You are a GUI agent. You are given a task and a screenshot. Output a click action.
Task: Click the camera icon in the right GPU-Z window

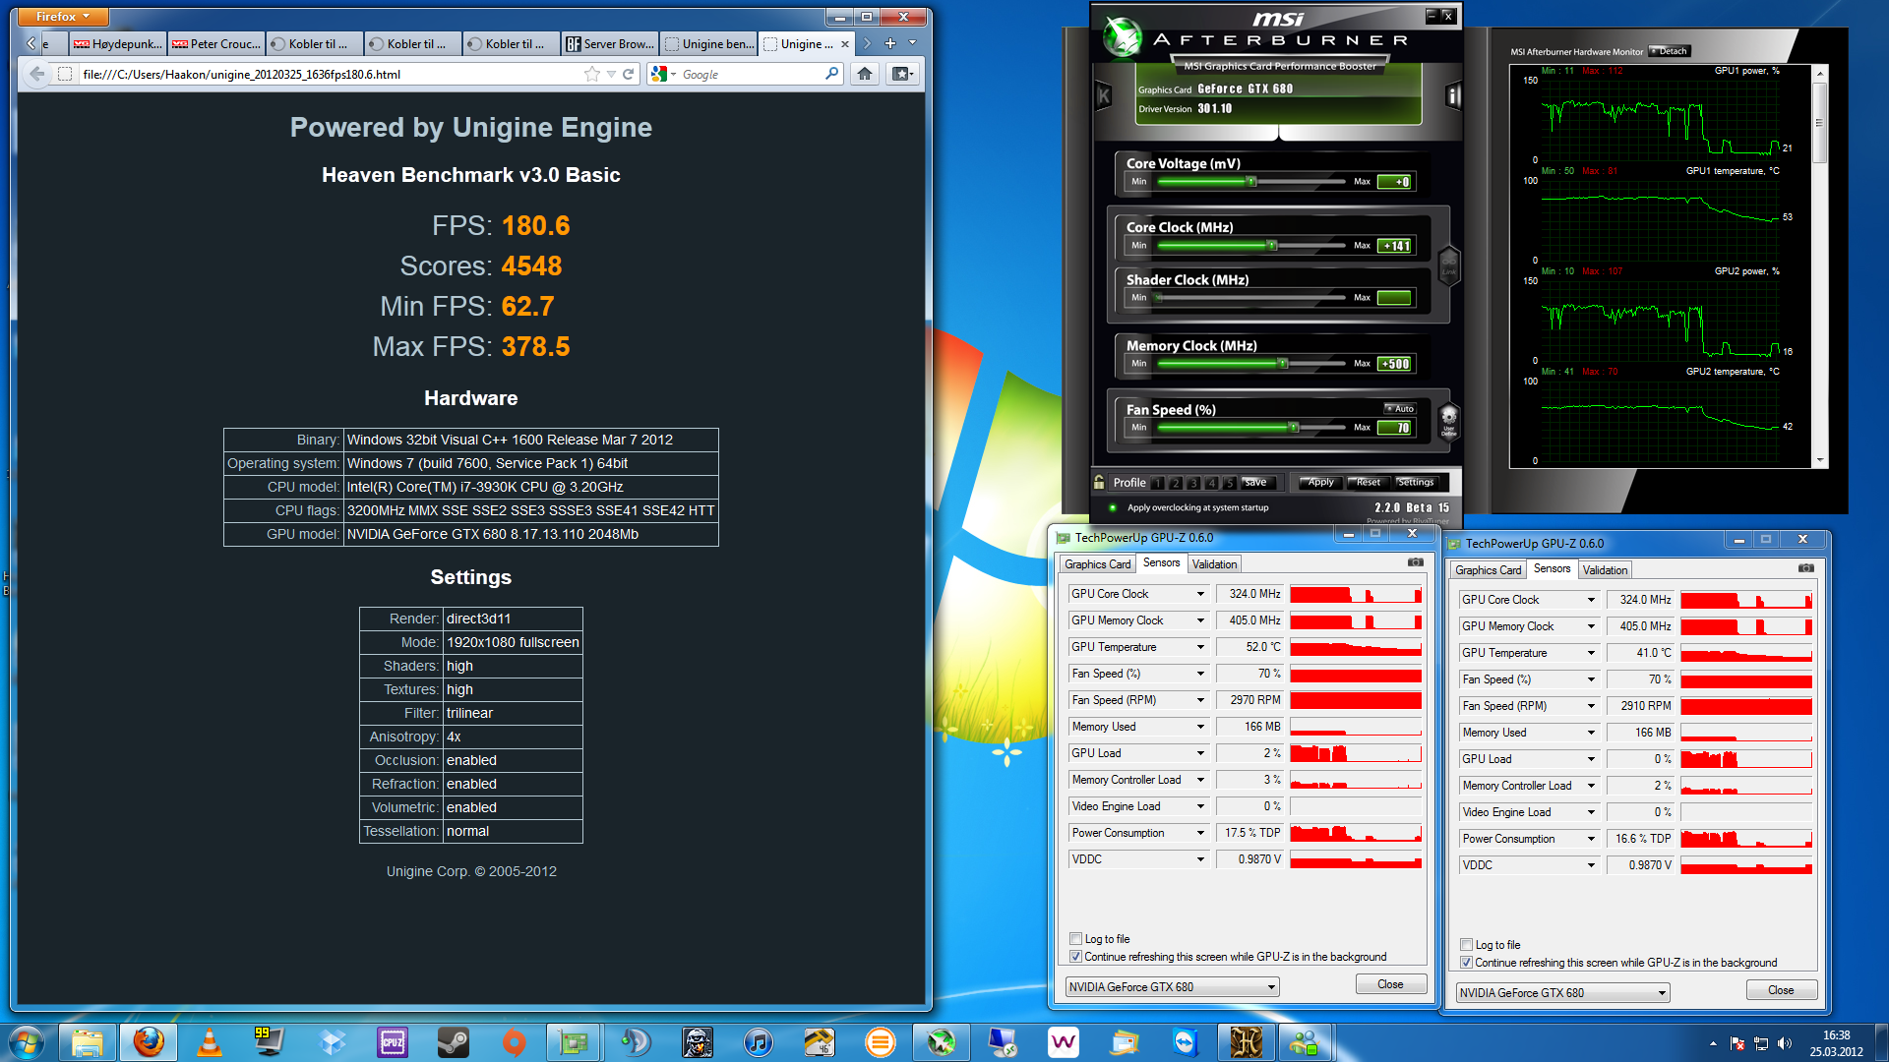[1805, 568]
